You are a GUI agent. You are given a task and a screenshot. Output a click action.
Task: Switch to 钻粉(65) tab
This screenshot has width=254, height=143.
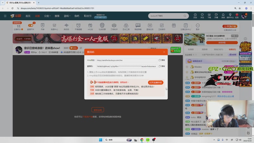(x=232, y=49)
